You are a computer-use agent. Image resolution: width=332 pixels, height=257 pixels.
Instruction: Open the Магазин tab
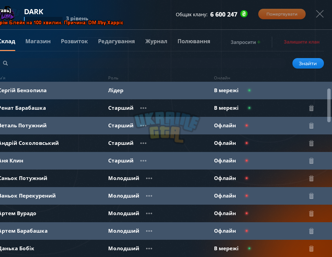(x=38, y=41)
